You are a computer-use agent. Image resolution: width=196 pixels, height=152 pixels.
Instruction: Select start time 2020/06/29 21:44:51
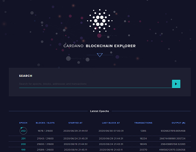(75, 131)
